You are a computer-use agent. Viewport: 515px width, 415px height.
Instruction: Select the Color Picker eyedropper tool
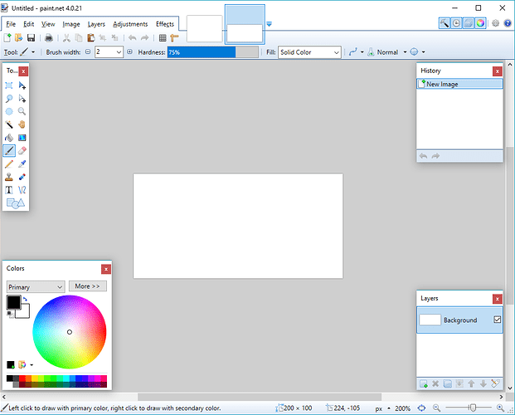pos(22,164)
